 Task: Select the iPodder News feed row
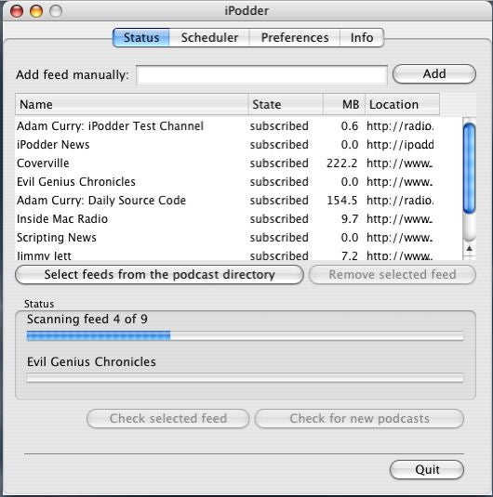pyautogui.click(x=239, y=145)
